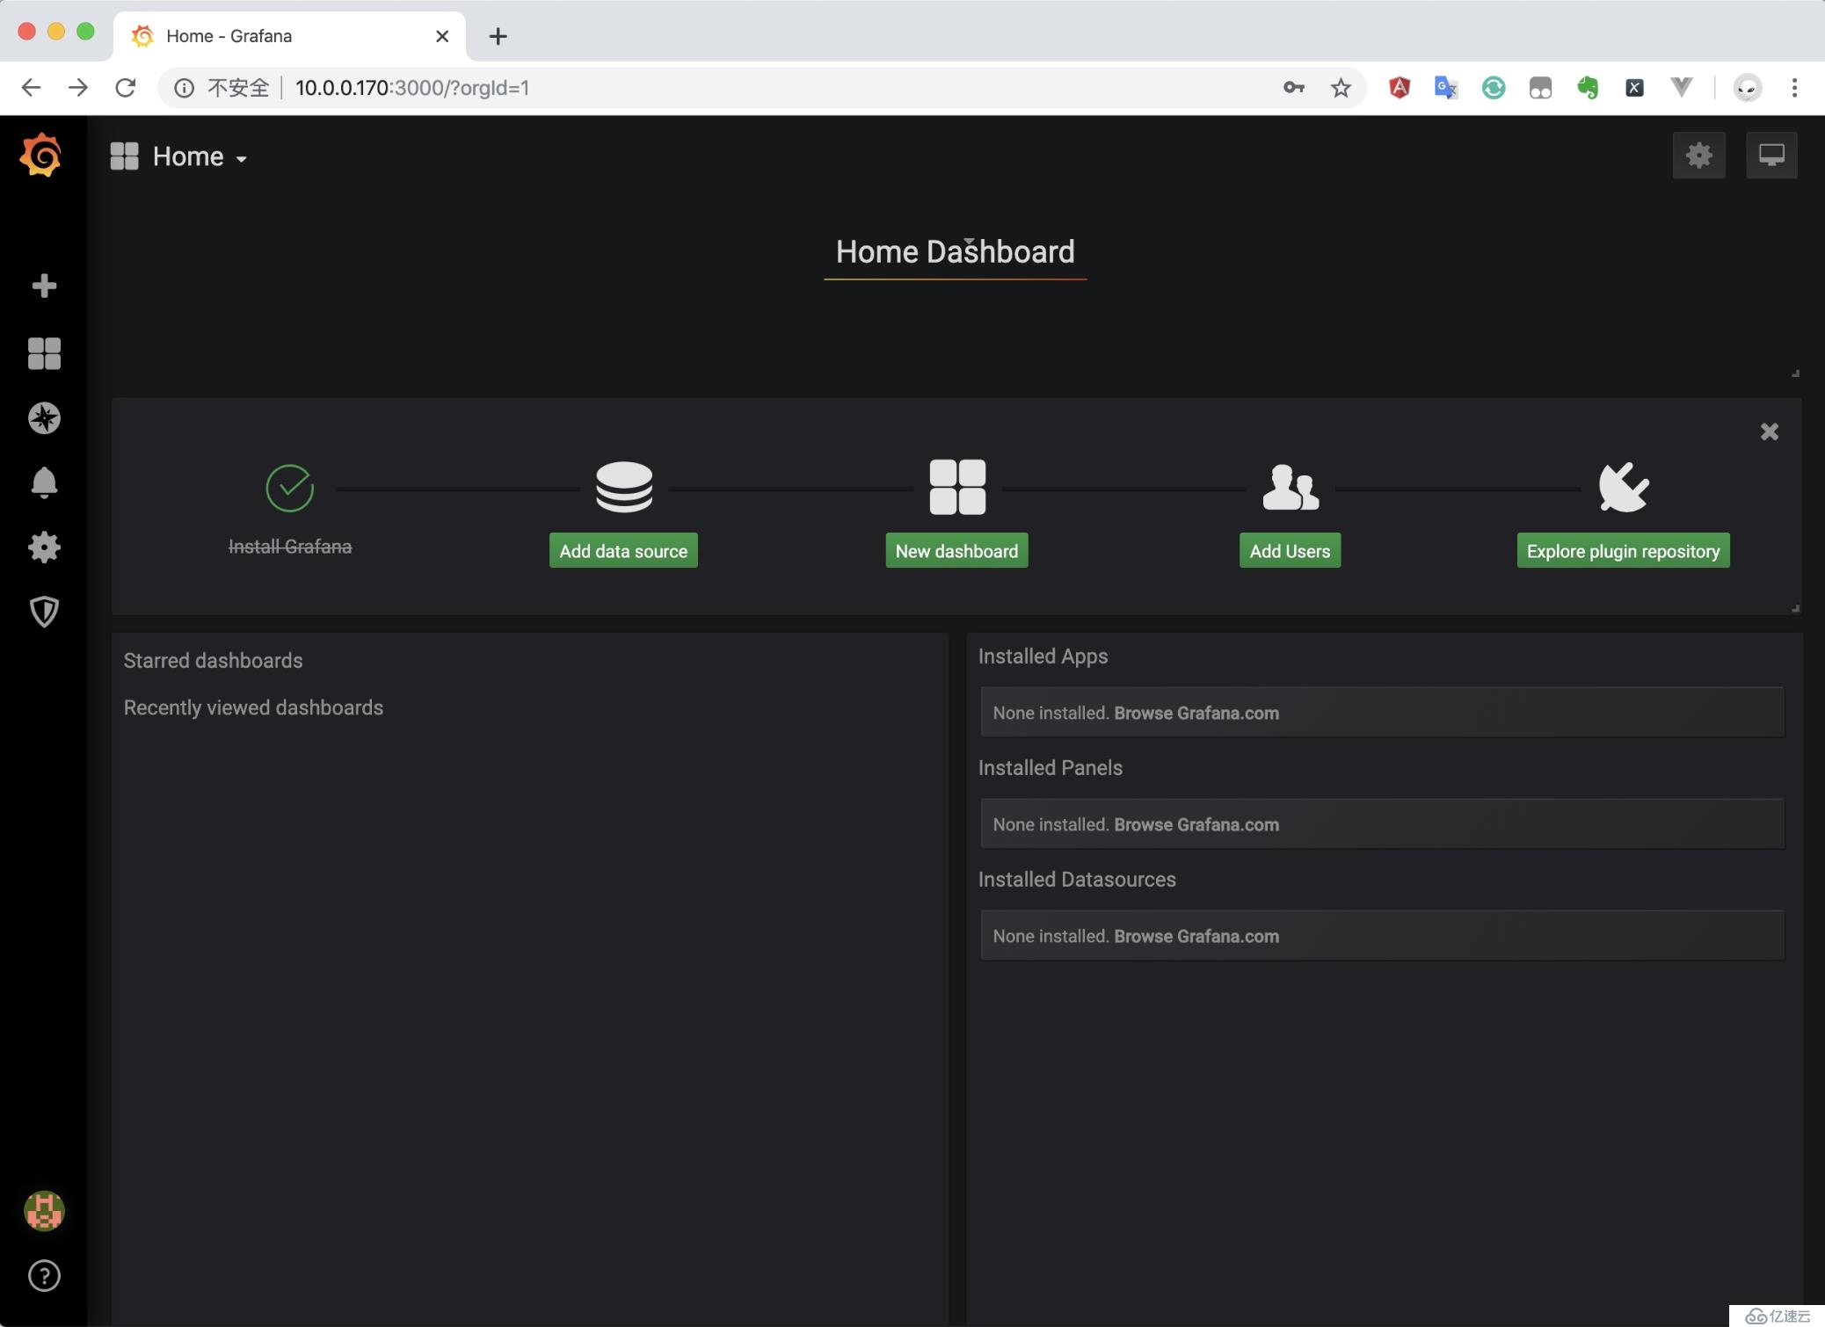The height and width of the screenshot is (1327, 1825).
Task: Click the new dashboard grid icon
Action: tap(957, 487)
